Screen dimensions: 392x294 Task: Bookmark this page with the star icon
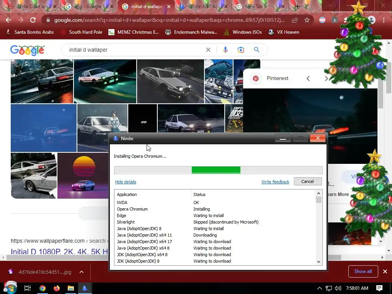[307, 20]
